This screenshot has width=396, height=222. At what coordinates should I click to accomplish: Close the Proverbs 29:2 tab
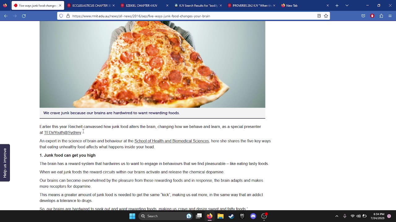(274, 6)
